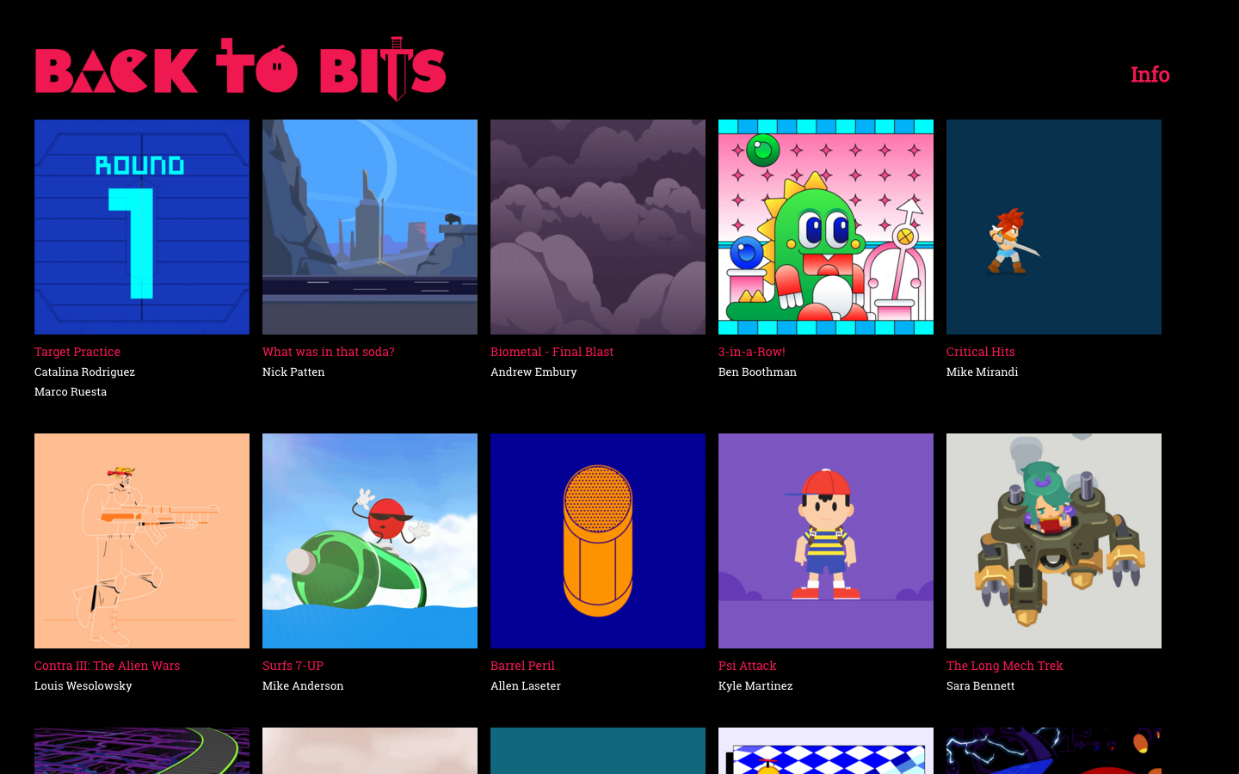Open the Contra III soldier thumbnail
The width and height of the screenshot is (1239, 774).
pos(142,541)
